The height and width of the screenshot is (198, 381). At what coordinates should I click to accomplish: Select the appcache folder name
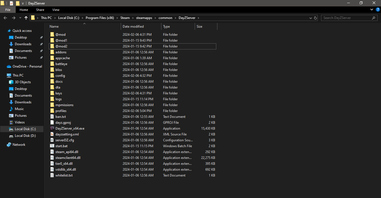pyautogui.click(x=62, y=58)
